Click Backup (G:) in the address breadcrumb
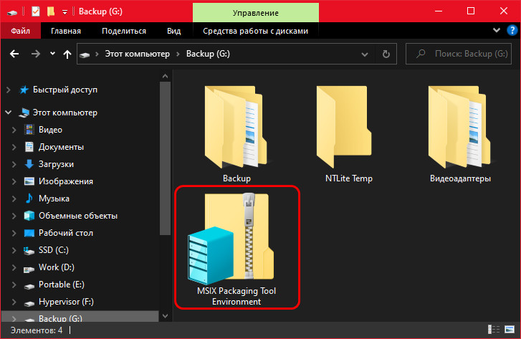This screenshot has height=339, width=521. tap(208, 54)
